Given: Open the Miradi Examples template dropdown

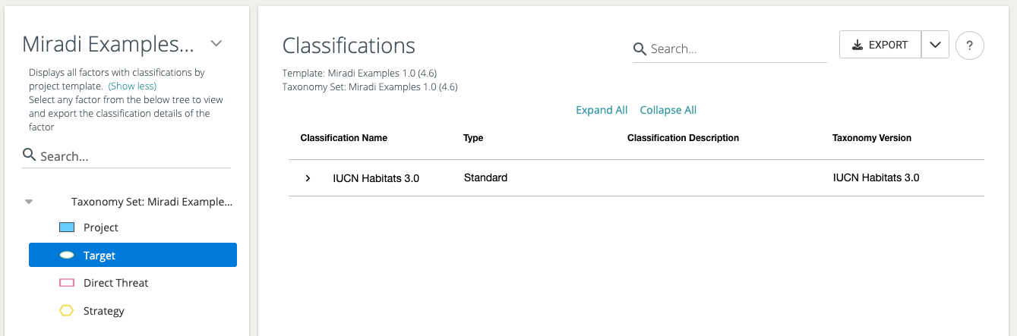Looking at the screenshot, I should coord(216,44).
